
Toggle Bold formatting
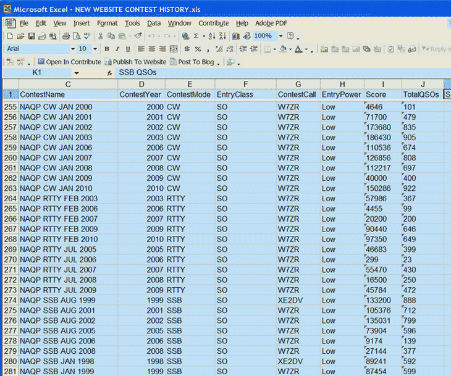pyautogui.click(x=107, y=49)
